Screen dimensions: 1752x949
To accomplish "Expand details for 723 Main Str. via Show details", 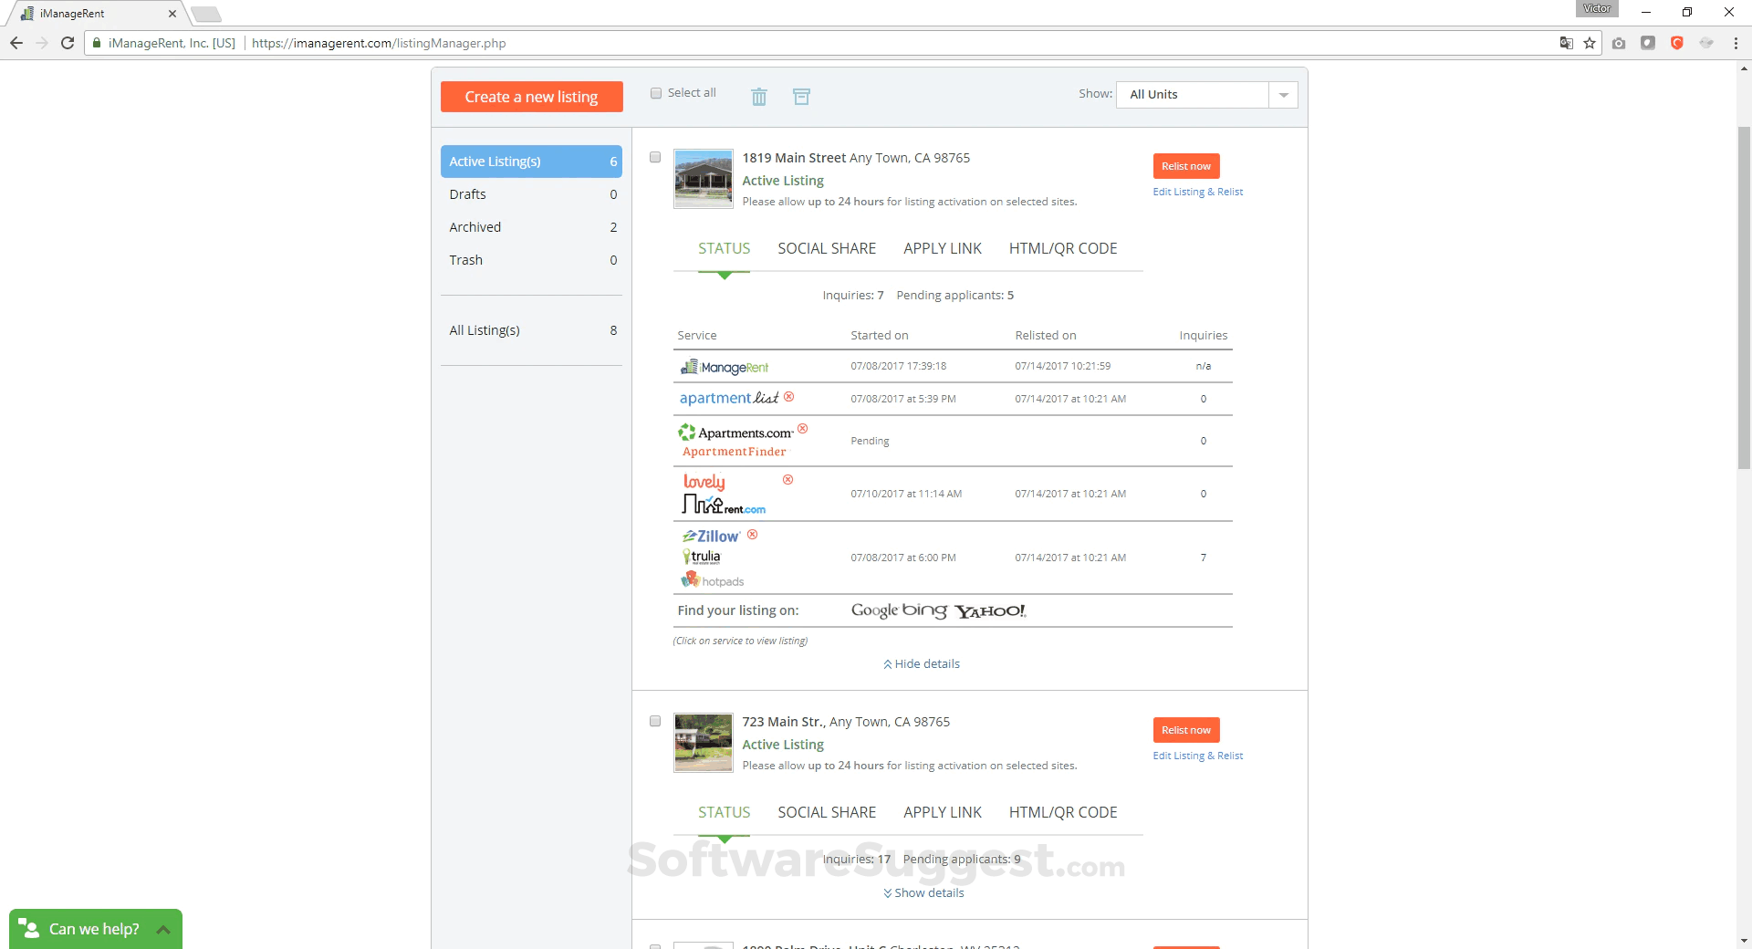I will point(923,892).
